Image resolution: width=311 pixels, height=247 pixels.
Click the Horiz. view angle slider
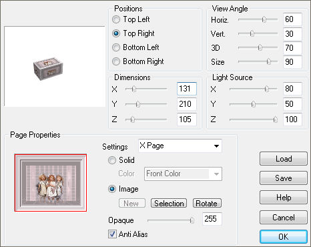[x=258, y=19]
